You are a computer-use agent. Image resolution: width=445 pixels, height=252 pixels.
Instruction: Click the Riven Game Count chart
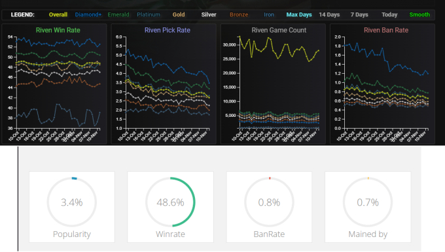point(273,84)
